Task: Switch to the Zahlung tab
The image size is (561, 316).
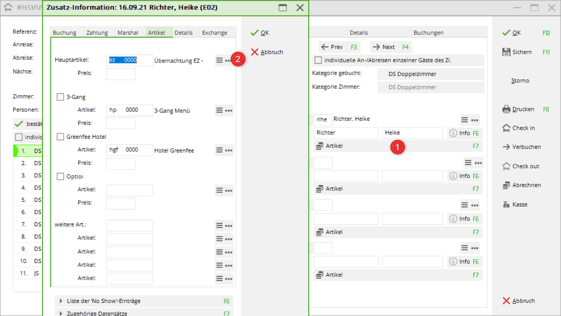Action: pos(97,33)
